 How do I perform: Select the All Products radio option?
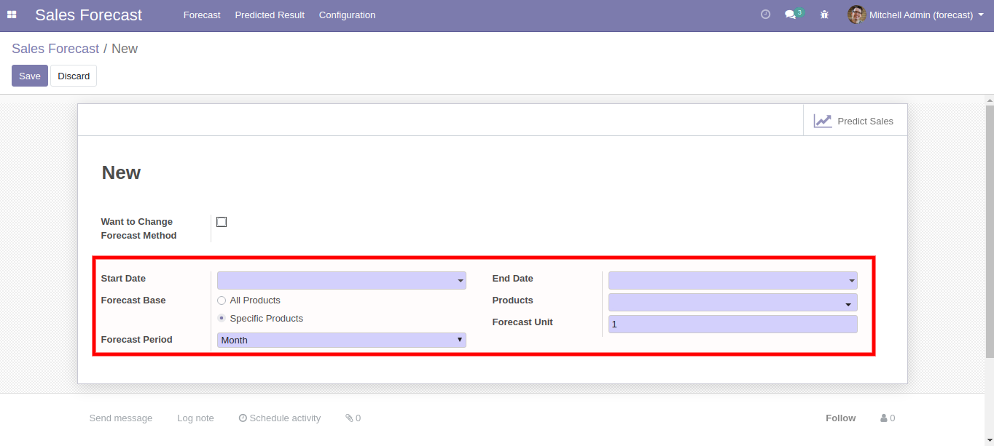(x=222, y=300)
